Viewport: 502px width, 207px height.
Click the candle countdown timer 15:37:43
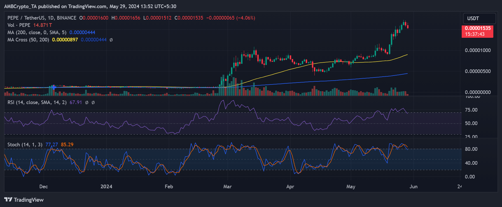475,34
